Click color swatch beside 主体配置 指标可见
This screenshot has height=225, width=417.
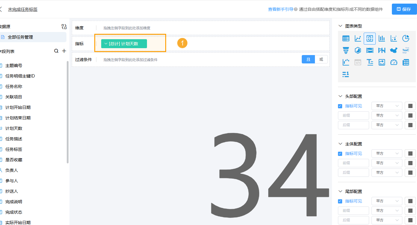pos(410,153)
